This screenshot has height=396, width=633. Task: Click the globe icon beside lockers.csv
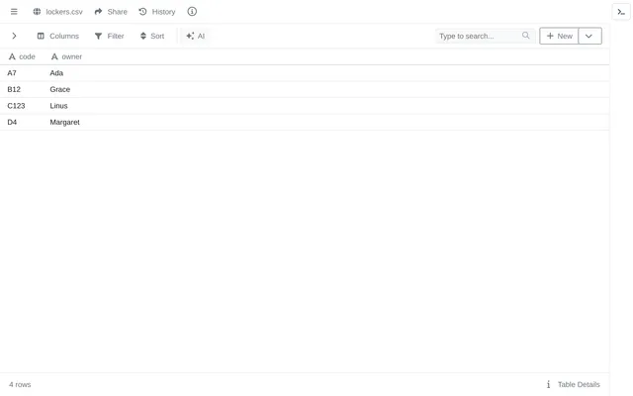[37, 11]
